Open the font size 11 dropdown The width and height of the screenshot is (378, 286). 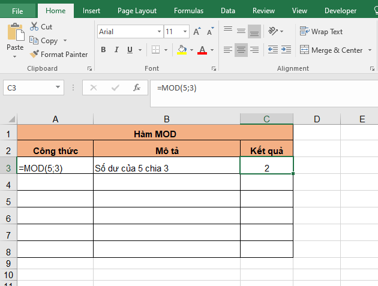point(185,32)
